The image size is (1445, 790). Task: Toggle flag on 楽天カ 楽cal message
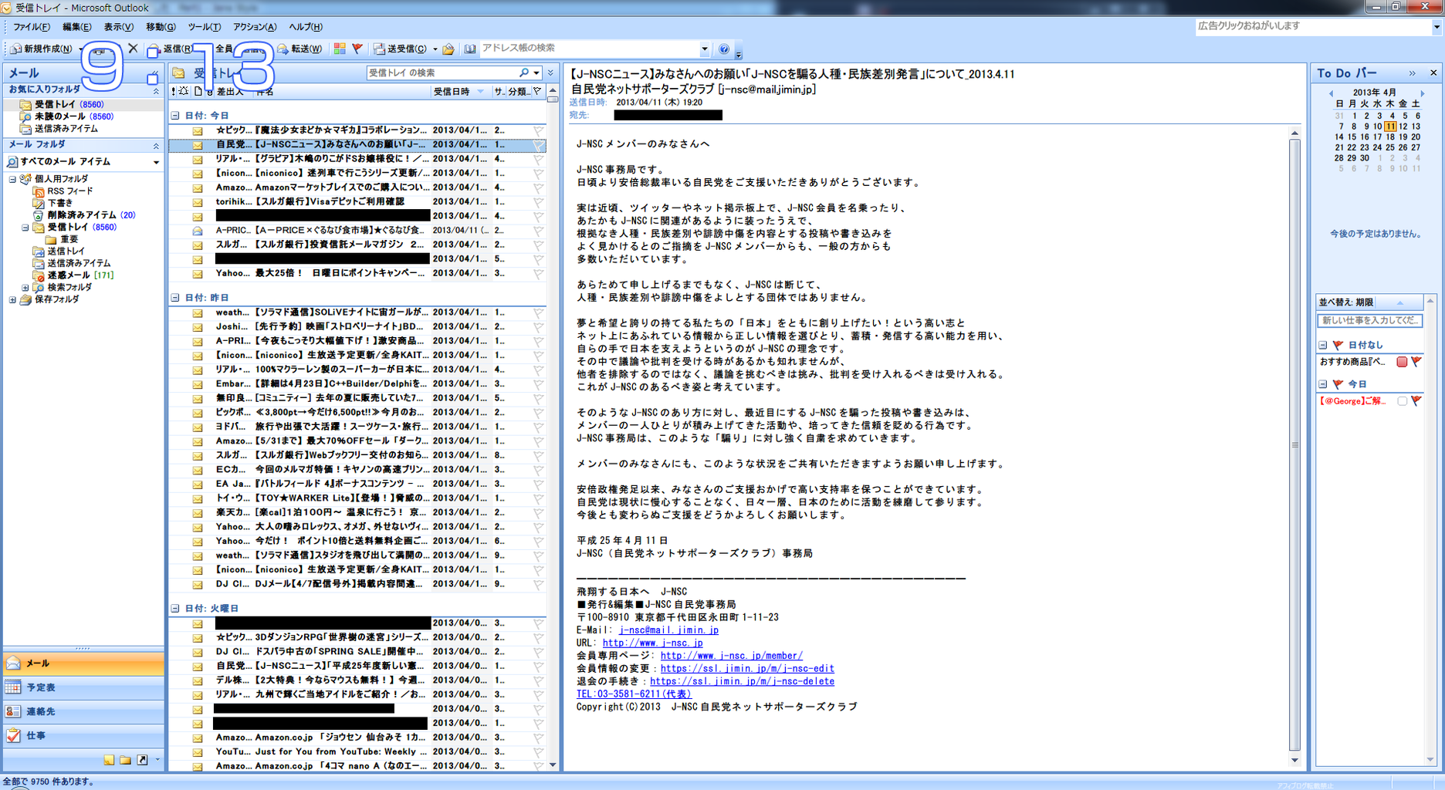(x=538, y=513)
